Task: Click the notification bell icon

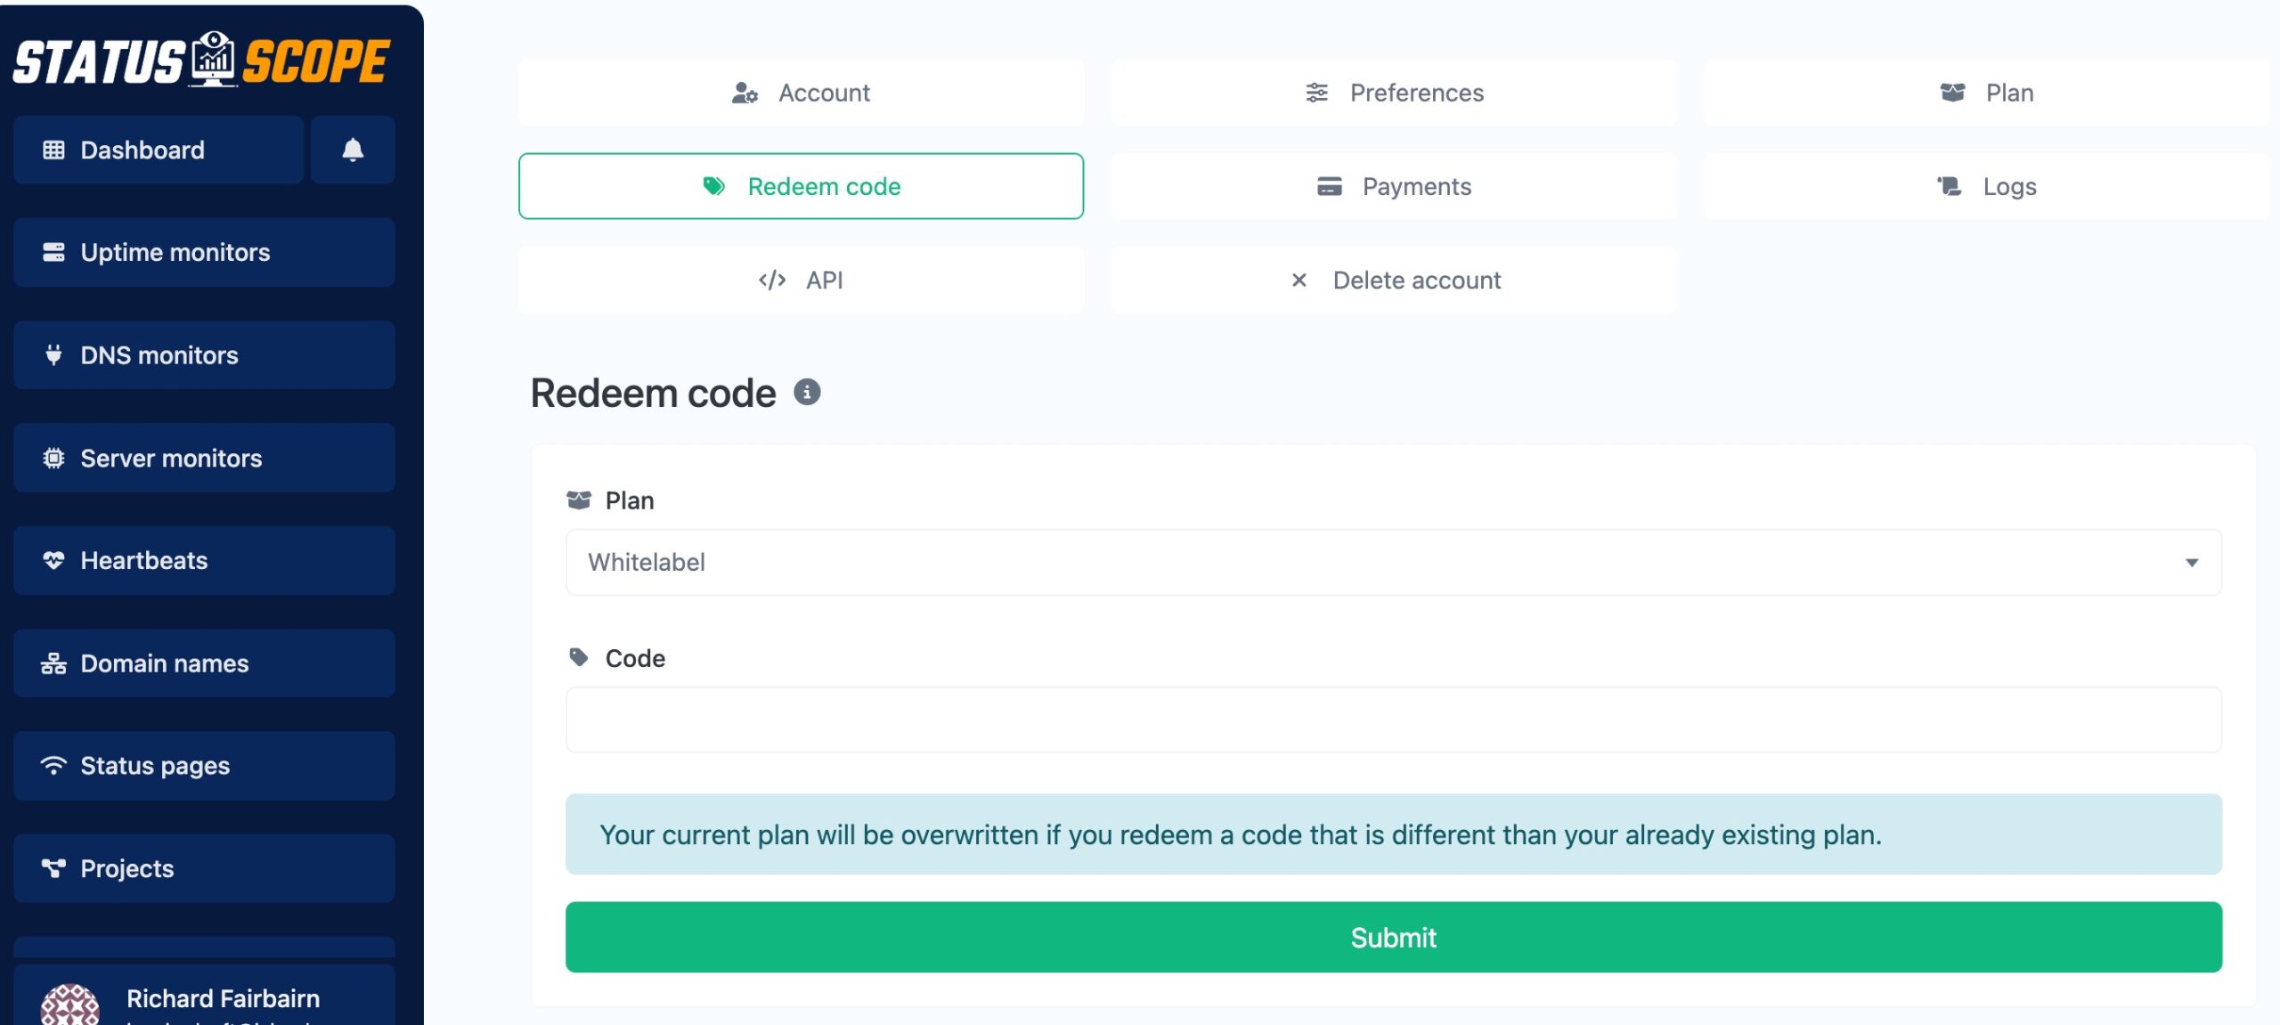Action: click(x=353, y=150)
